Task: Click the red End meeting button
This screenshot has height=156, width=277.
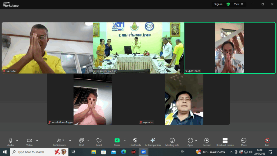Action: 267,142
